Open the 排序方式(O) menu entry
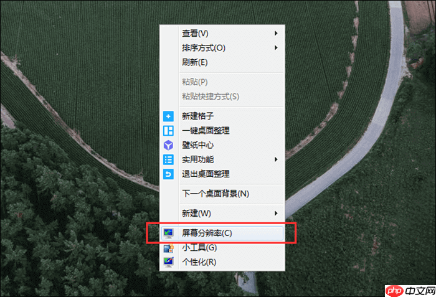436x297 pixels. coord(222,48)
